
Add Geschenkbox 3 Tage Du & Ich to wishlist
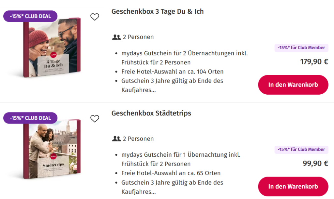(x=95, y=17)
